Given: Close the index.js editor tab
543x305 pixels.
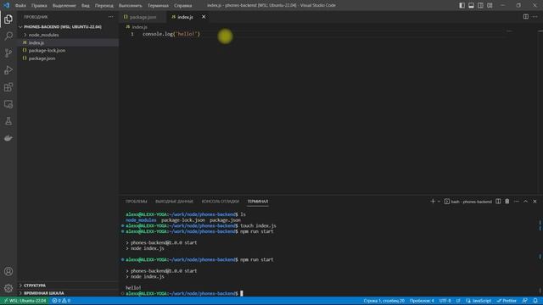Looking at the screenshot, I should click(204, 17).
